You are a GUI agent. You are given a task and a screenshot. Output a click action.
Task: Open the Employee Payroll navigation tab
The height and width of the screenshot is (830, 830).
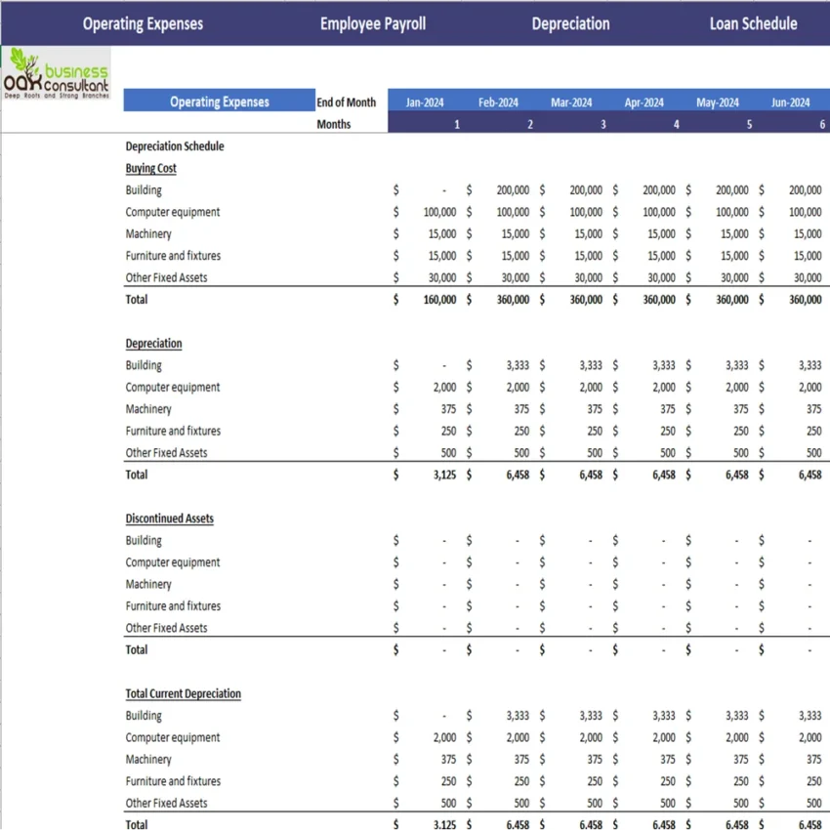point(373,23)
